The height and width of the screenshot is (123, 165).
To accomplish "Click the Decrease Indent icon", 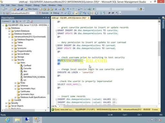I will tap(109, 13).
